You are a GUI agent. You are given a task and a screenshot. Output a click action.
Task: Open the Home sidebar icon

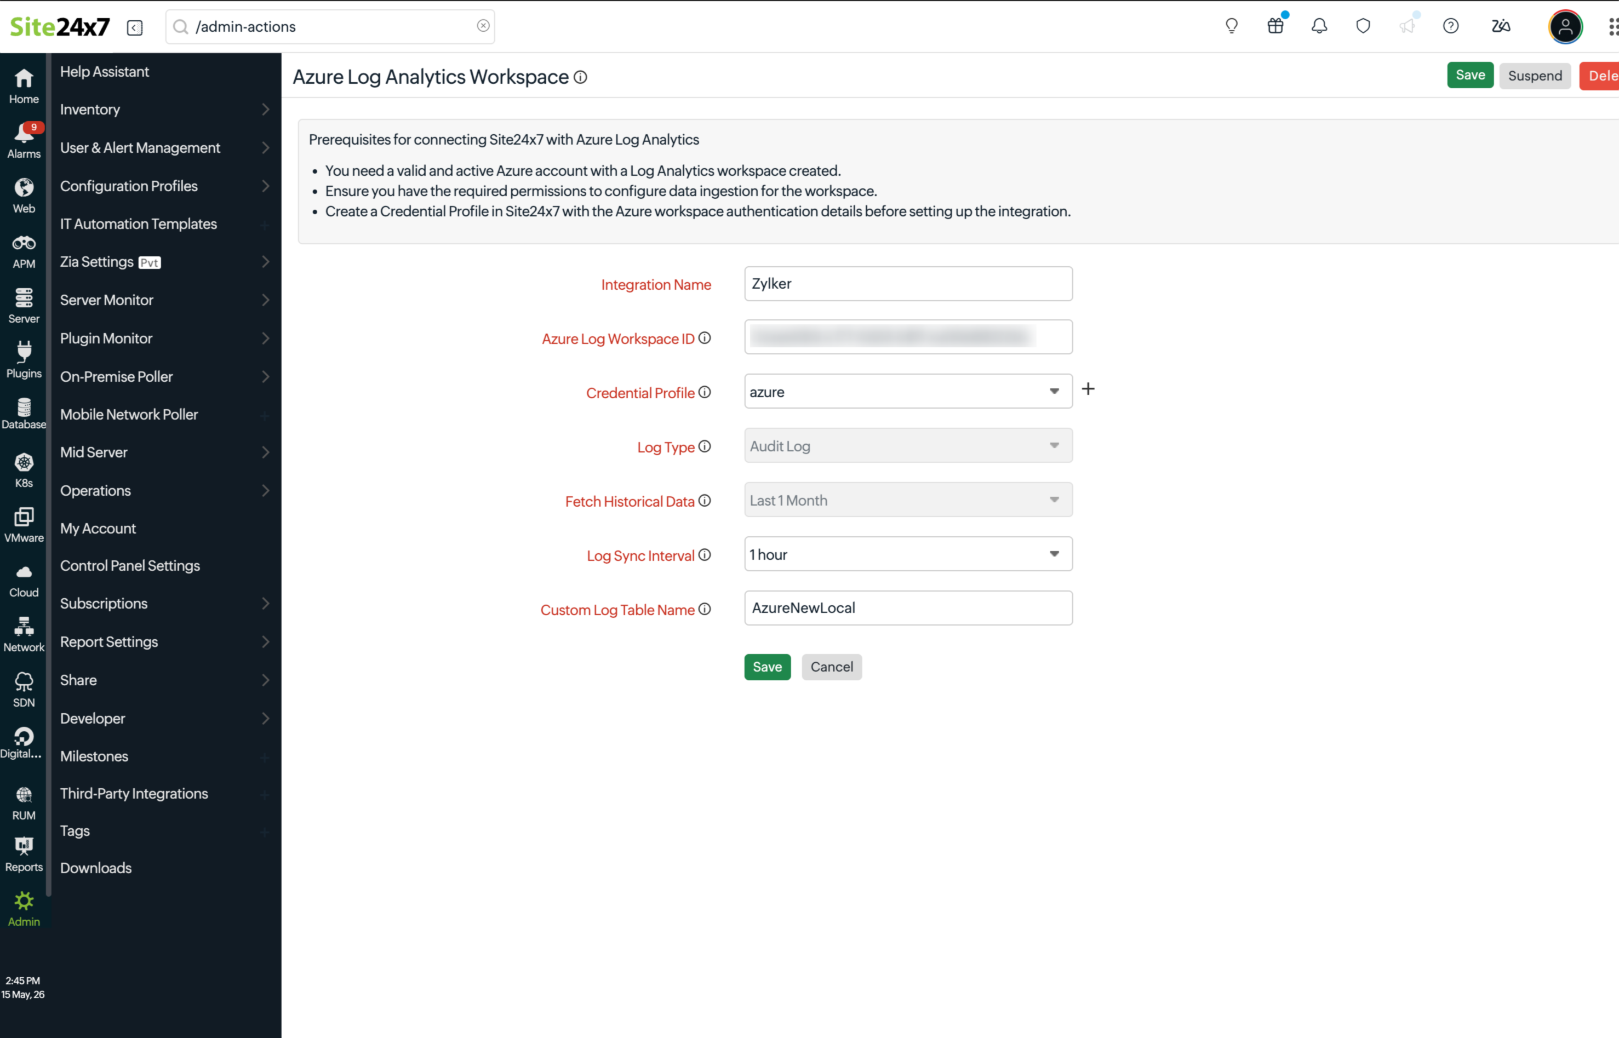pos(24,87)
